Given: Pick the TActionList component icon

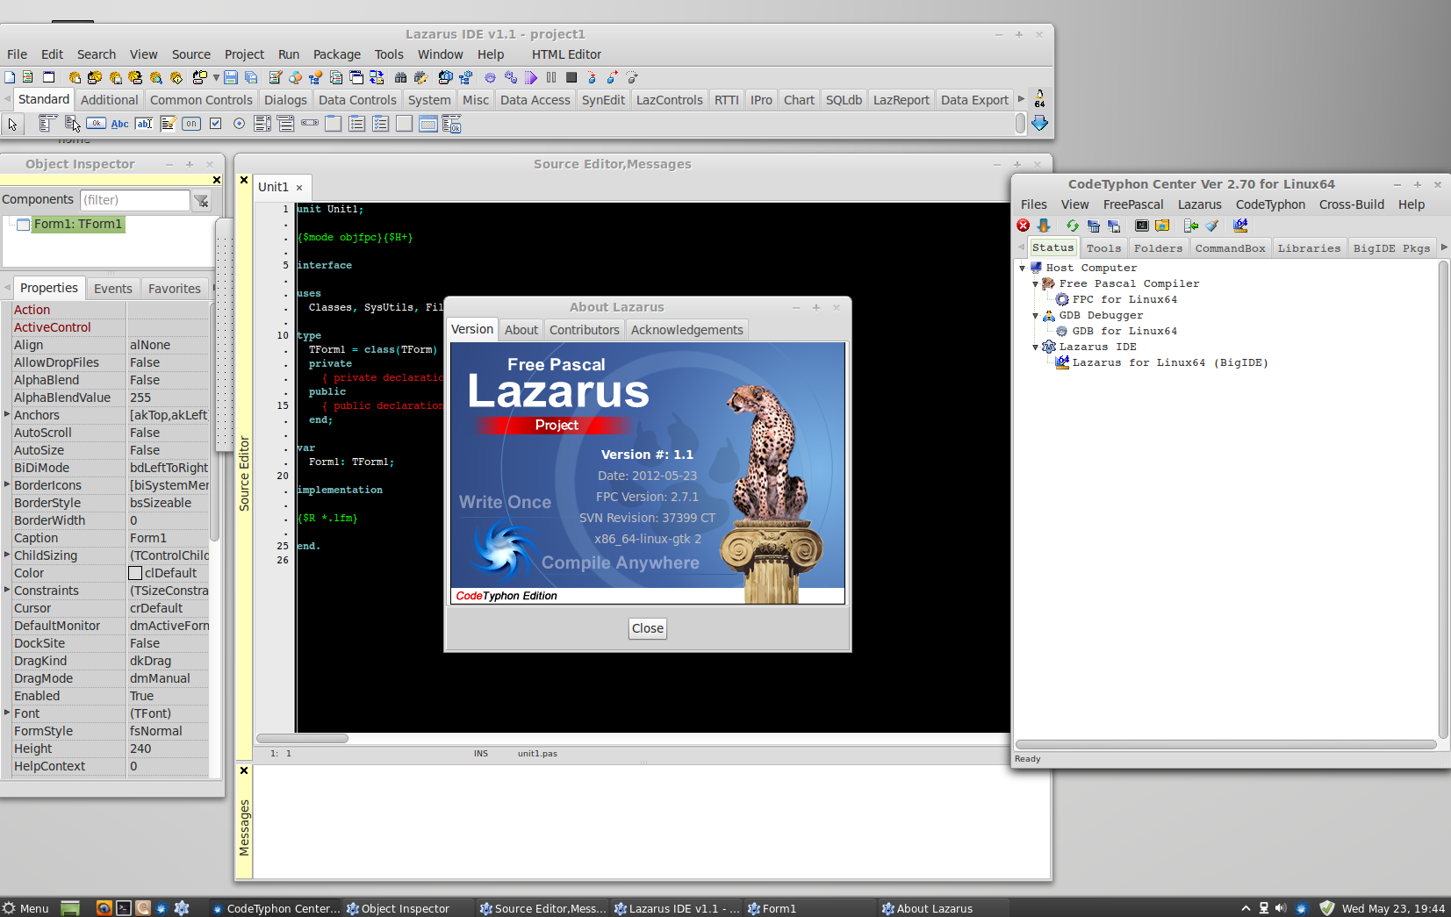Looking at the screenshot, I should [x=452, y=124].
